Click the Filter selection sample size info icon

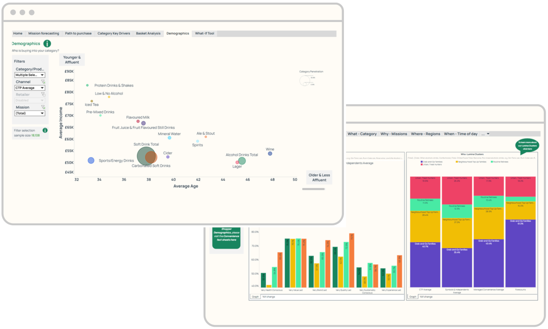(44, 130)
